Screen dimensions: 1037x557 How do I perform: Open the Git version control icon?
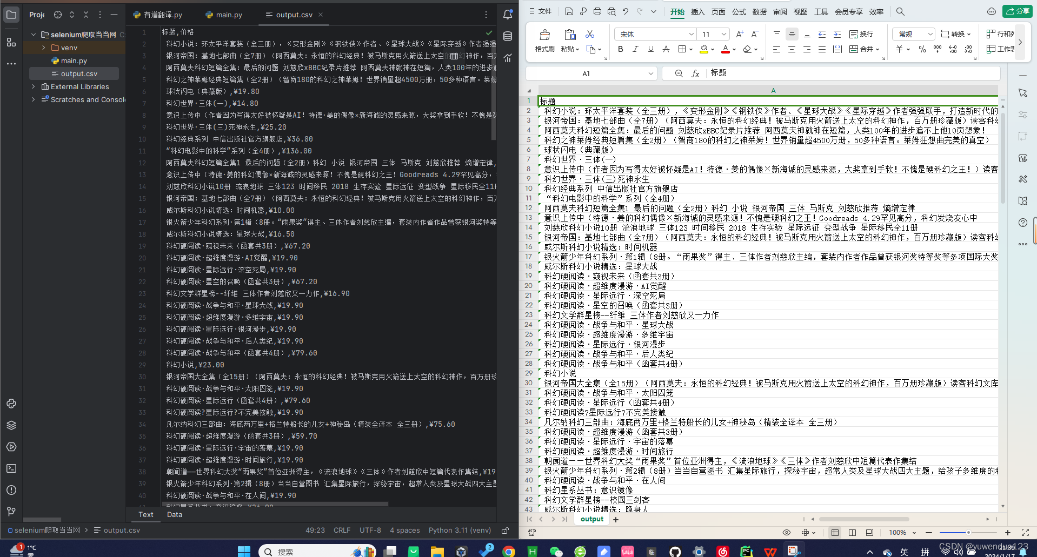11,511
